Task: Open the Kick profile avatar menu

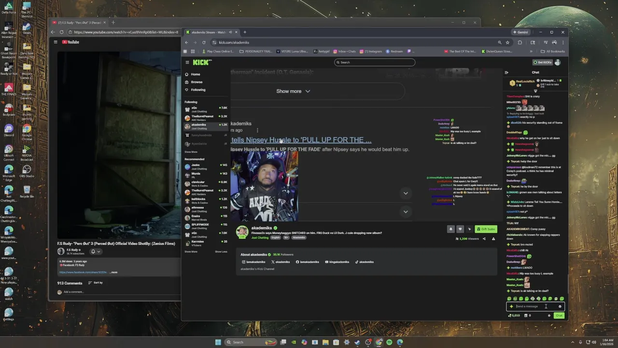Action: [x=558, y=62]
